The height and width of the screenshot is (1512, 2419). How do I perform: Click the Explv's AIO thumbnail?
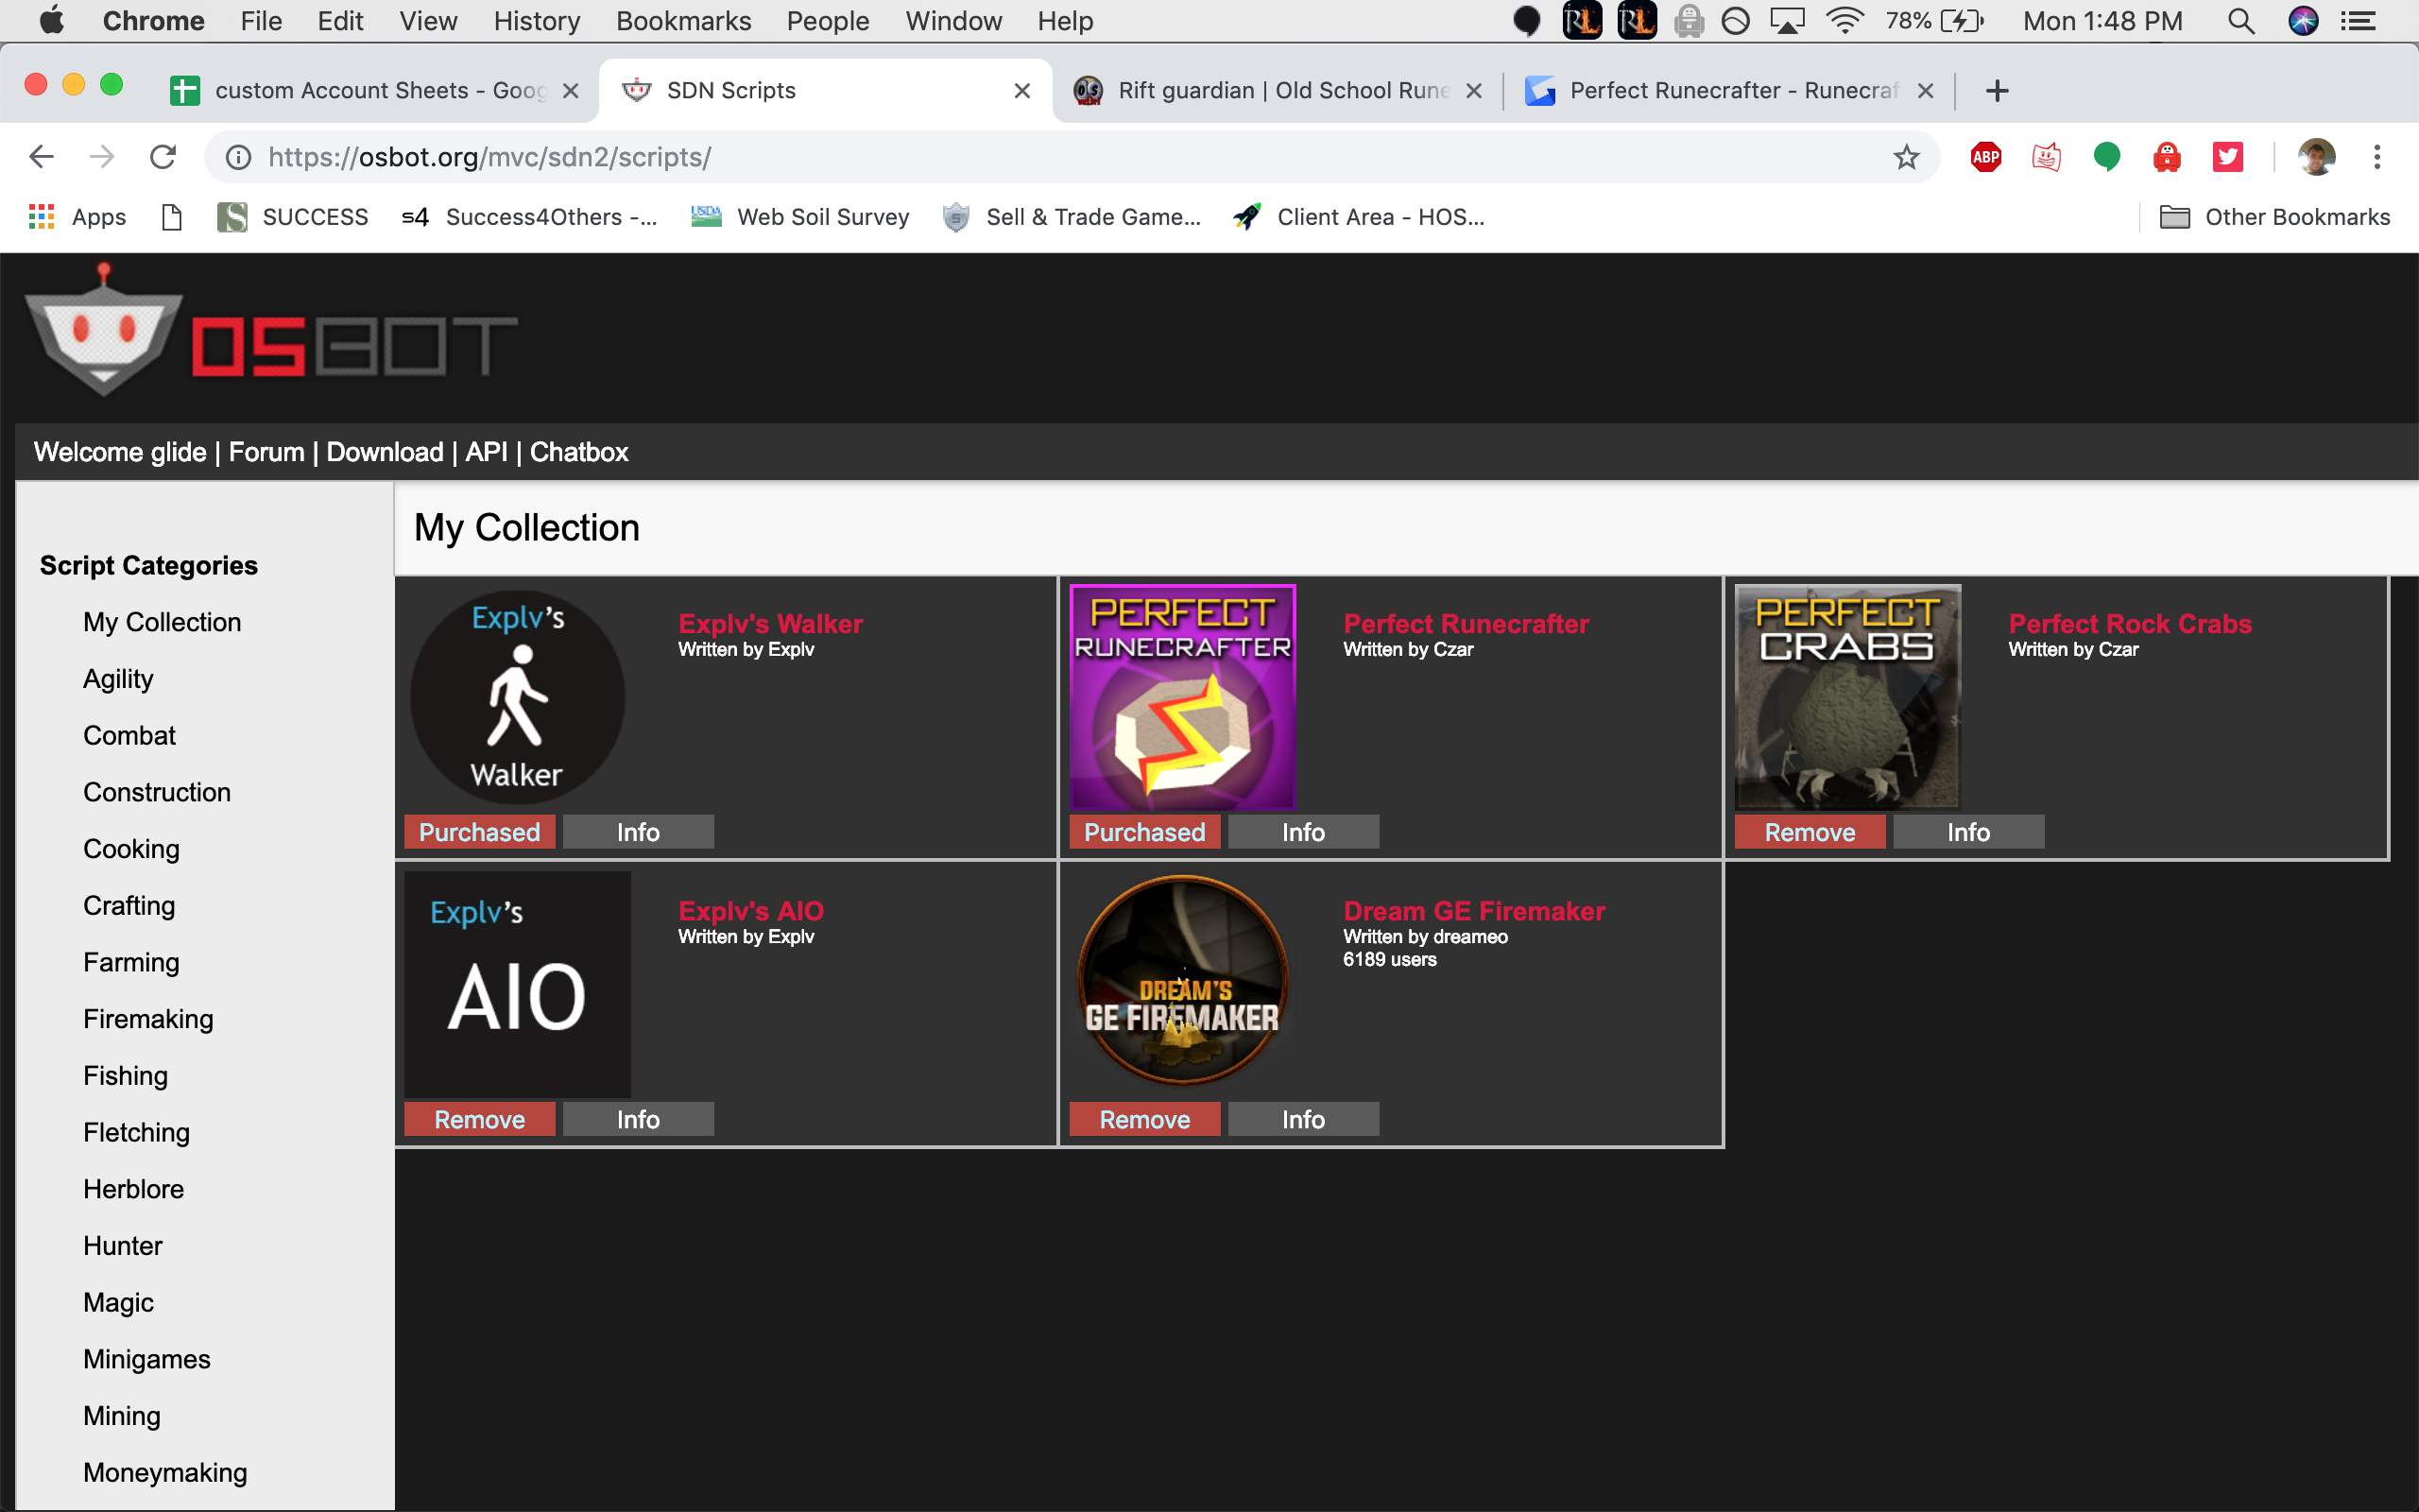517,984
